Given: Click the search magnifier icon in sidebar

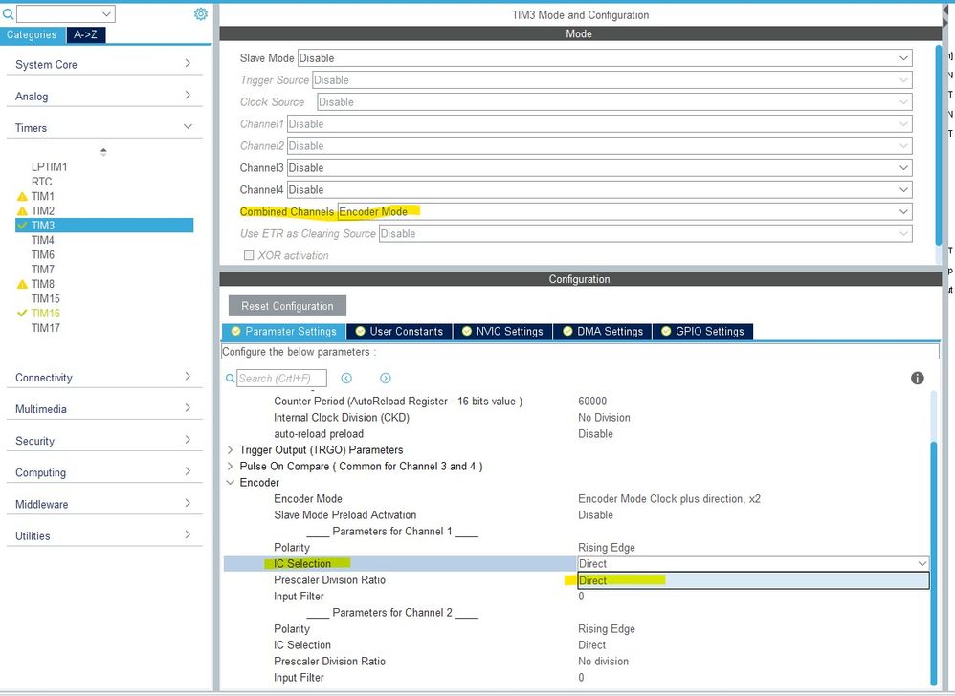Looking at the screenshot, I should click(x=8, y=13).
